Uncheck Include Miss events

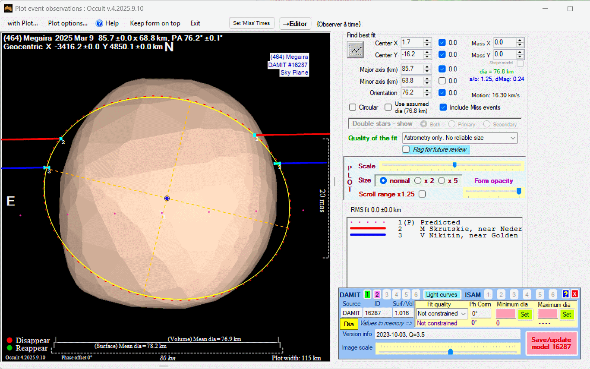point(443,107)
